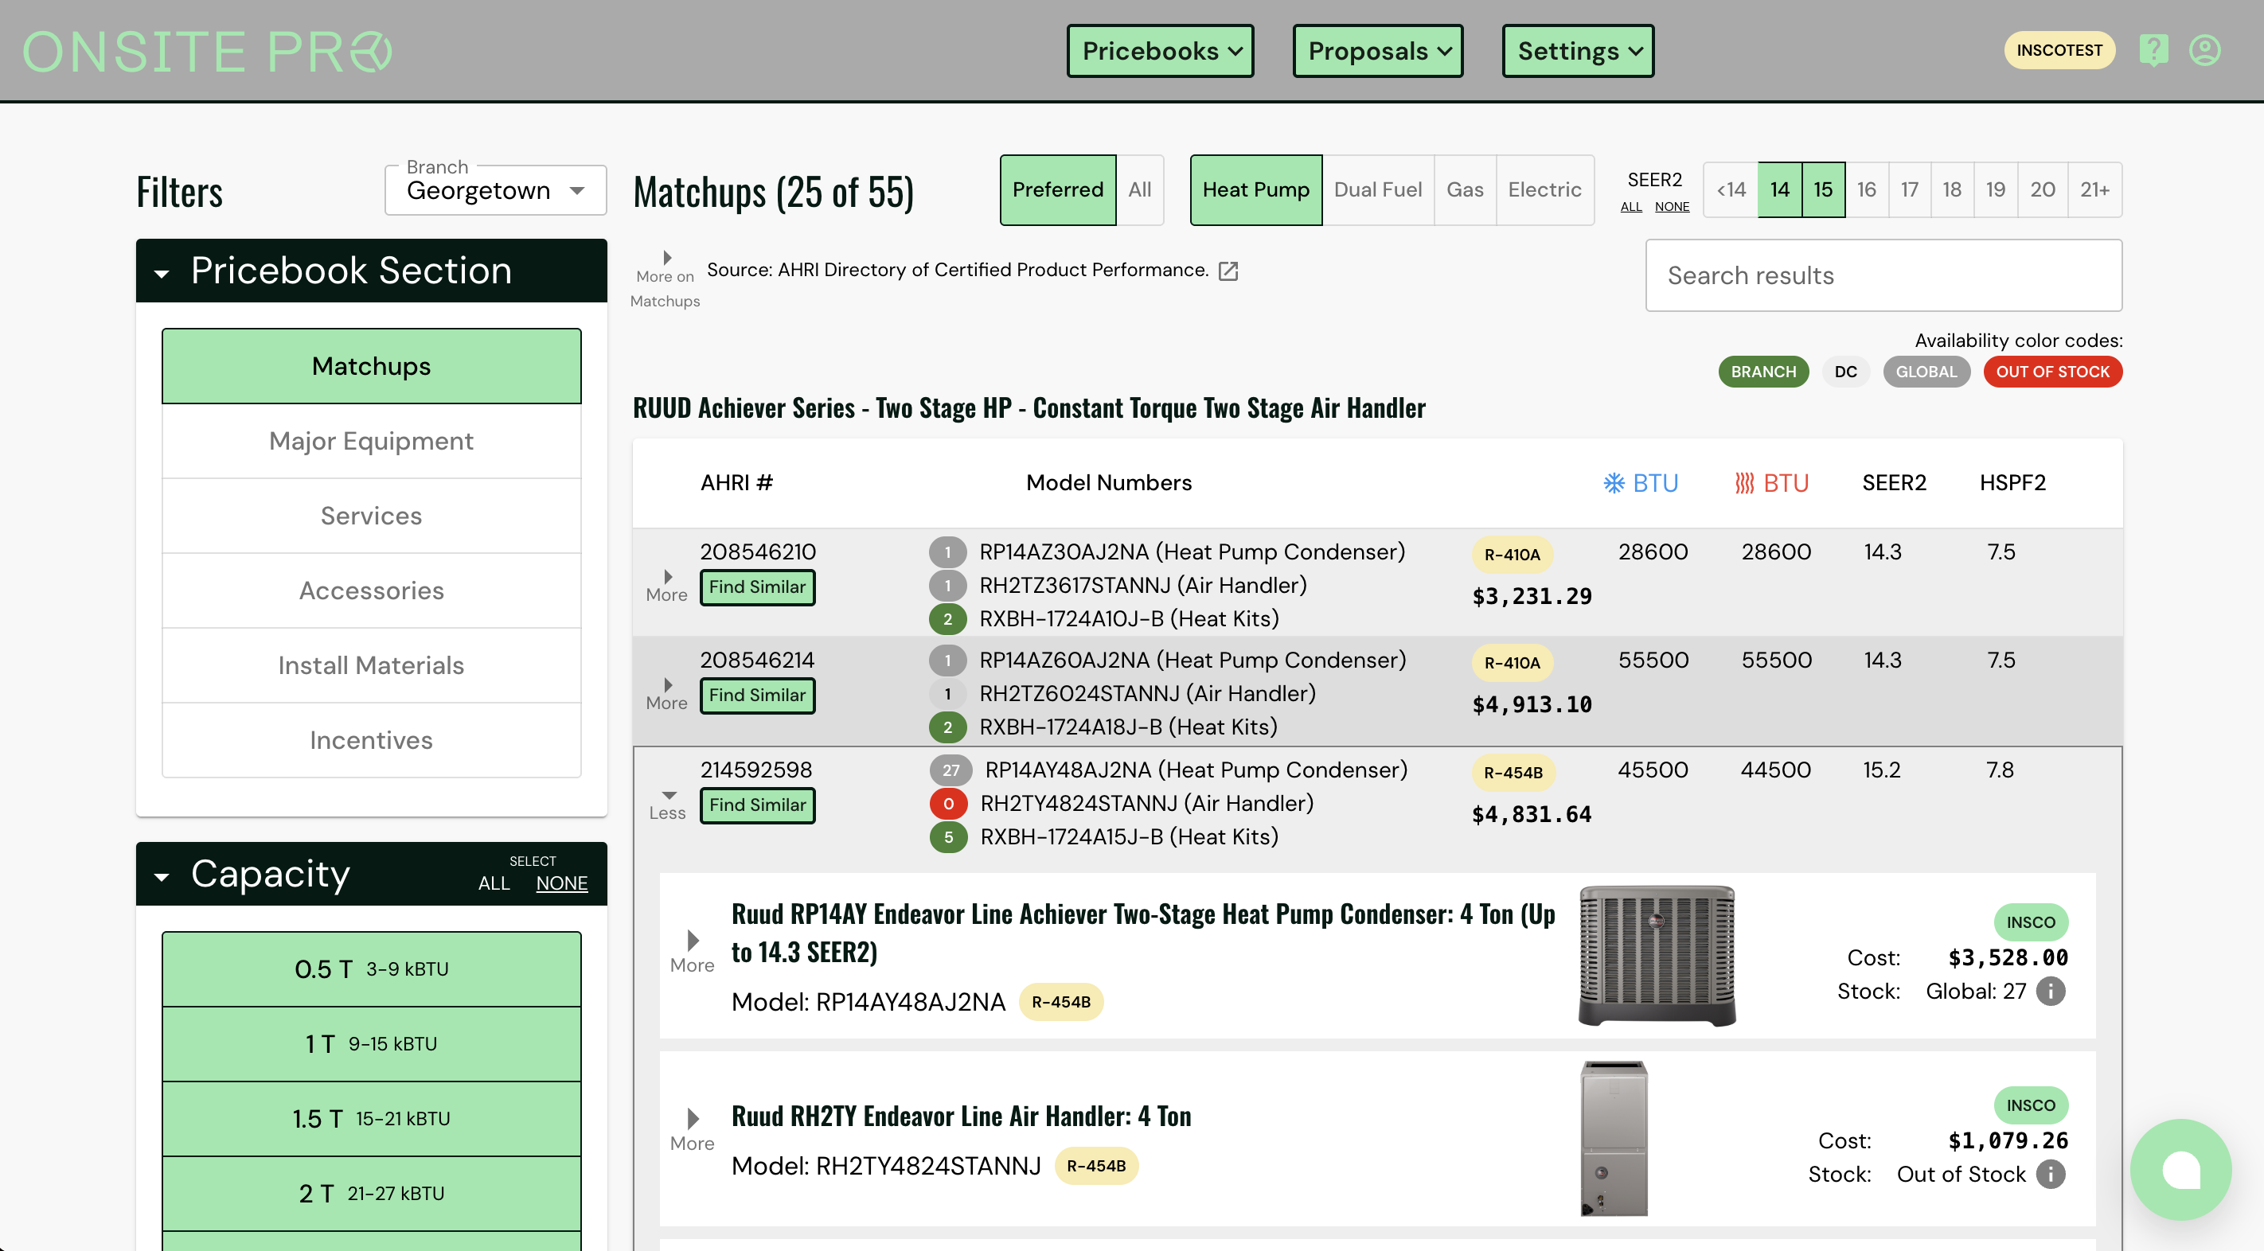Click info icon next to Global: 27 stock

point(2051,991)
